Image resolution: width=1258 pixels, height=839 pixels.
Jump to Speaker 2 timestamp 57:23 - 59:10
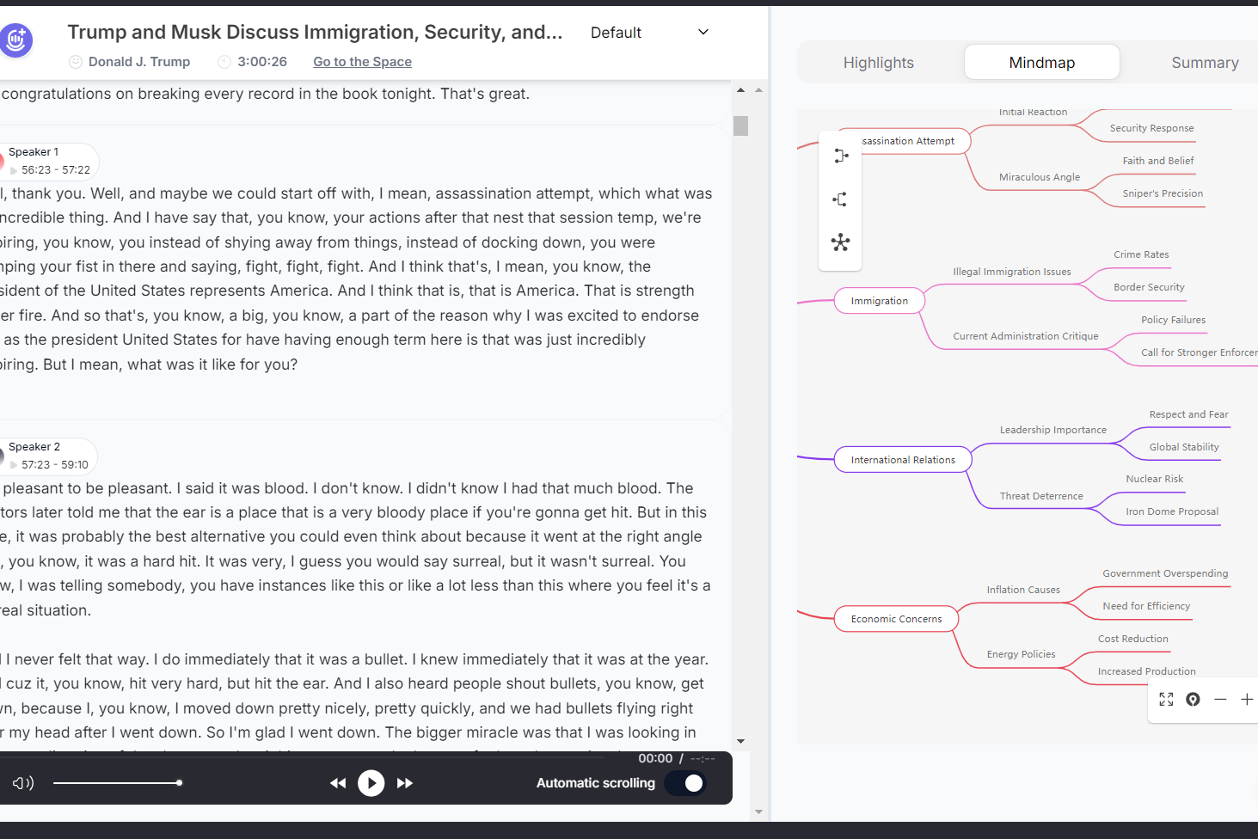[x=54, y=465]
